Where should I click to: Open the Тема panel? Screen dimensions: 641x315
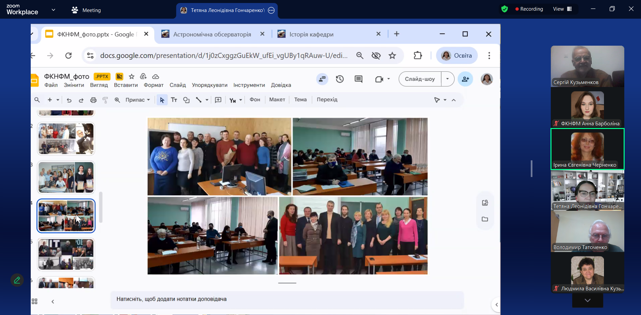(300, 99)
